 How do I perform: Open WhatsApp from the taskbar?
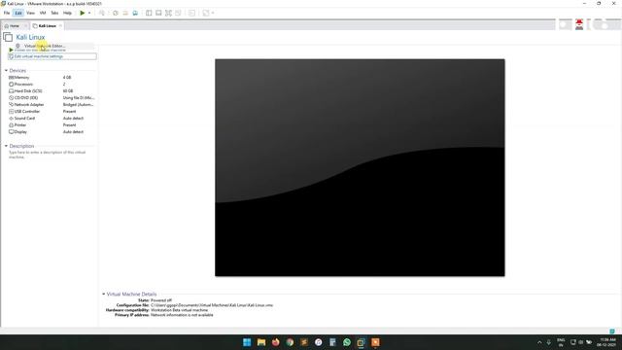(347, 342)
